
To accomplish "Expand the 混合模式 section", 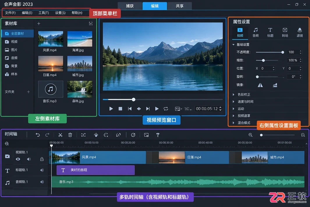I will (233, 123).
